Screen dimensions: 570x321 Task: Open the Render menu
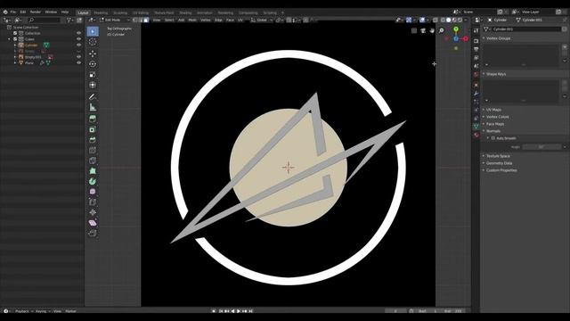tap(36, 12)
